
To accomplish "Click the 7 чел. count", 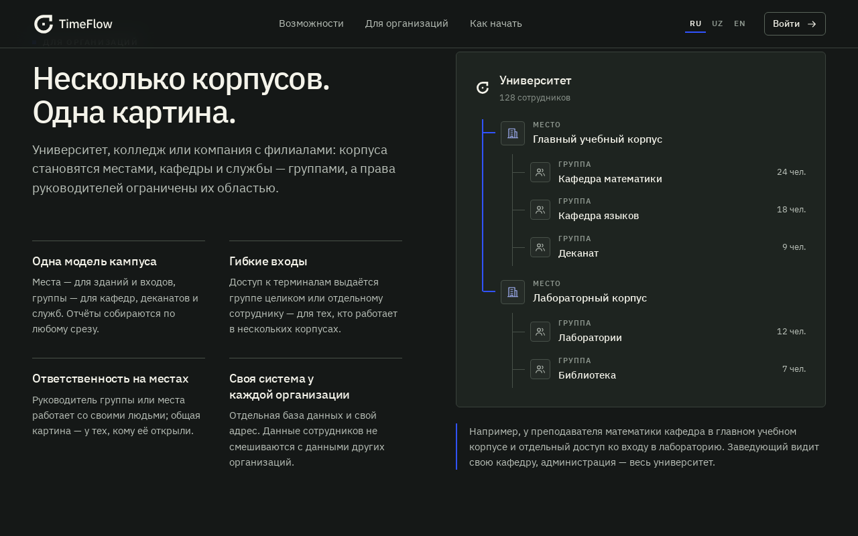I will coord(794,369).
